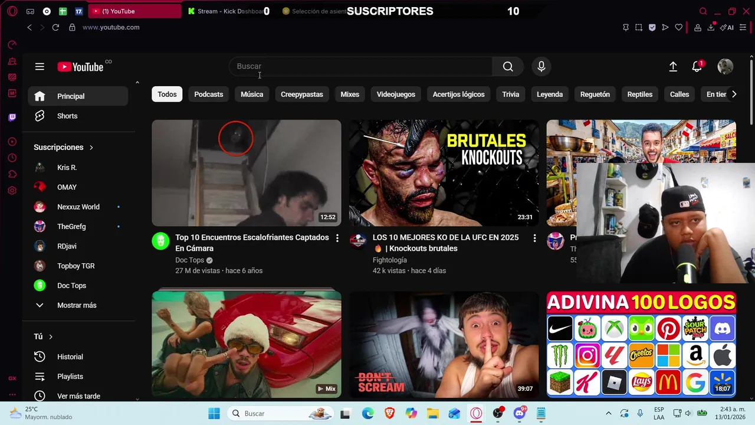755x425 pixels.
Task: Expand the Suscripciones section chevron
Action: [x=91, y=148]
